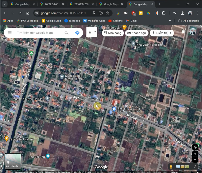Open the Google apps grid icon
This screenshot has height=173, width=202.
point(183,31)
